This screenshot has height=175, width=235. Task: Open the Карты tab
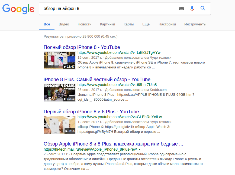128,24
